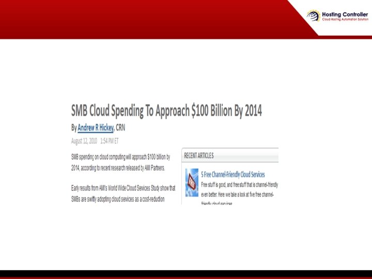Image resolution: width=372 pixels, height=279 pixels.
Task: Open "5 Free Channel-Friendly Cloud Services" link
Action: [x=233, y=175]
